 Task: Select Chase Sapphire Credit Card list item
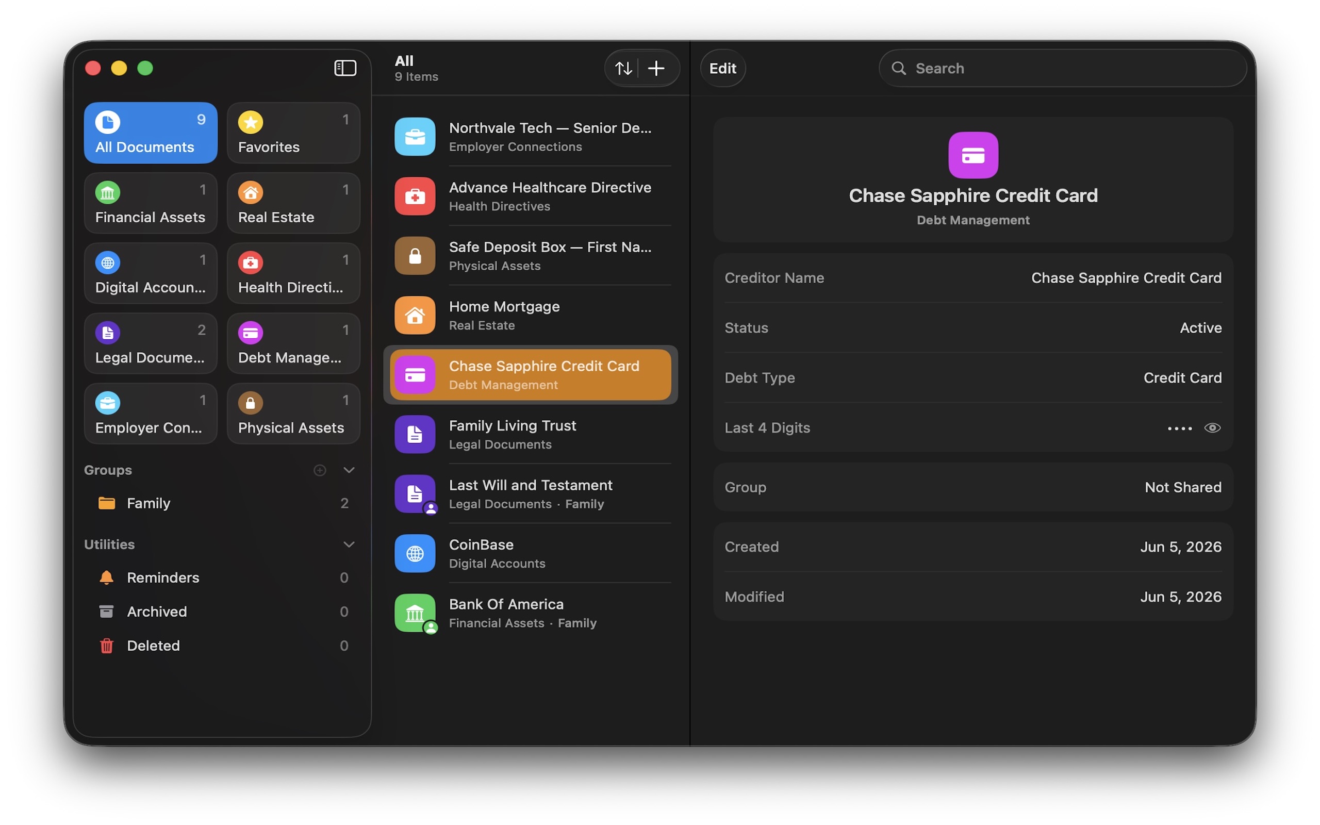point(531,375)
